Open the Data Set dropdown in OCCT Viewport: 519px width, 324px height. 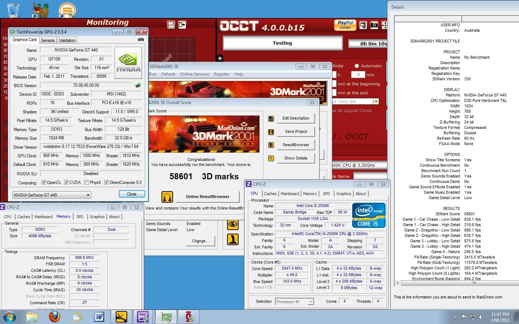376,102
